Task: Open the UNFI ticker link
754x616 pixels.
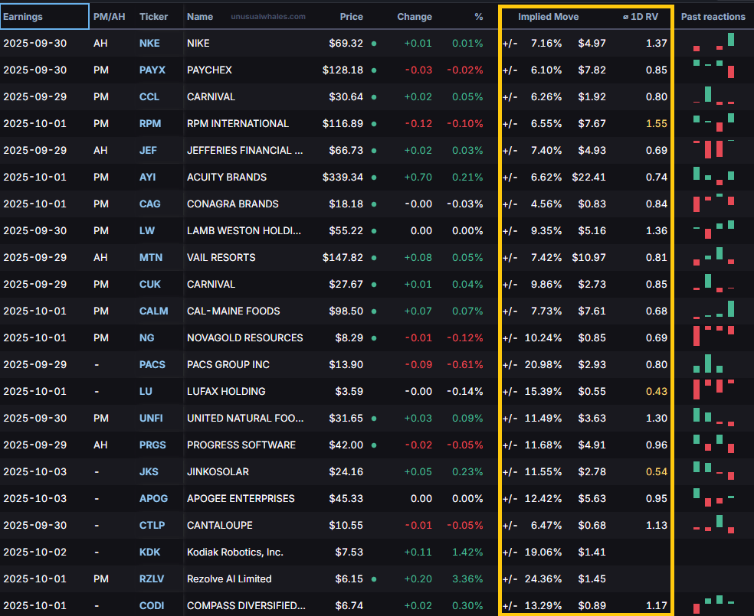Action: [151, 418]
